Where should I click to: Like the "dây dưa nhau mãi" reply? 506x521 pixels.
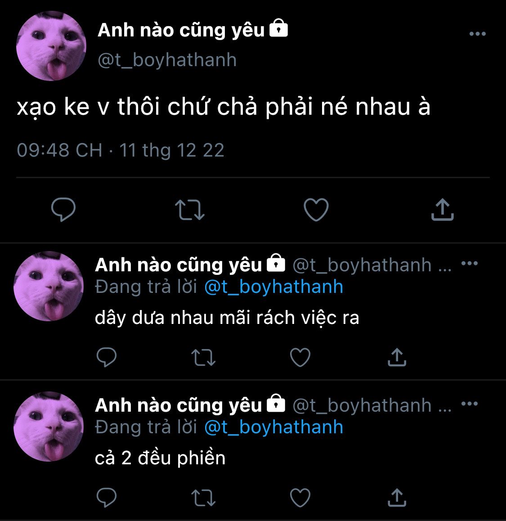point(300,357)
